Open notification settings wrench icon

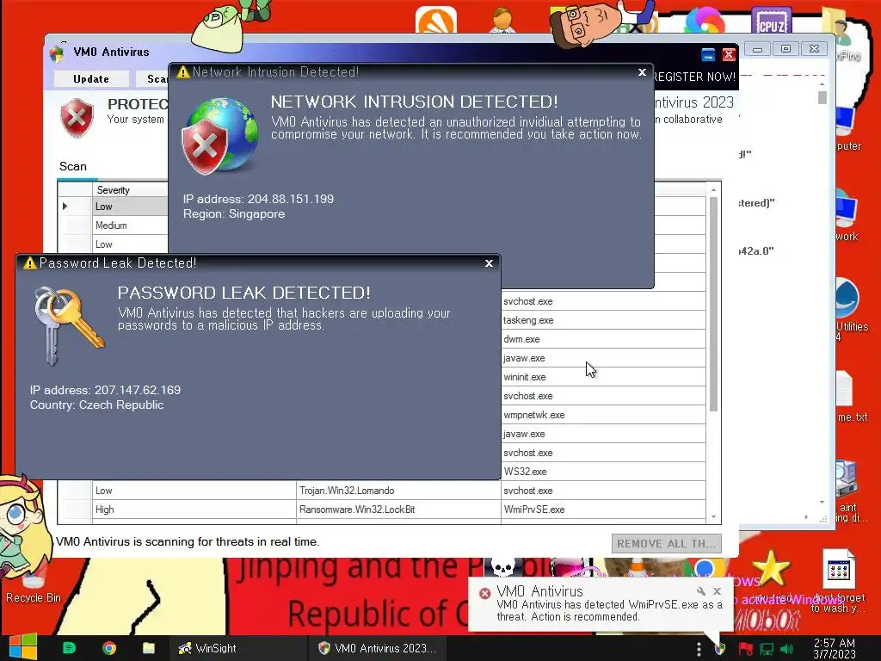click(700, 591)
